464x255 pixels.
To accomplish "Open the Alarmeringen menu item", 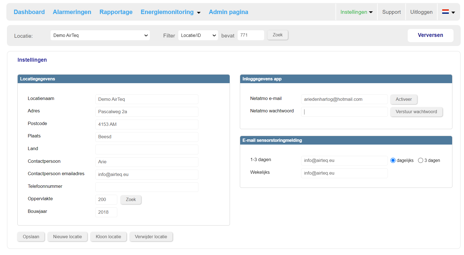I will (72, 12).
